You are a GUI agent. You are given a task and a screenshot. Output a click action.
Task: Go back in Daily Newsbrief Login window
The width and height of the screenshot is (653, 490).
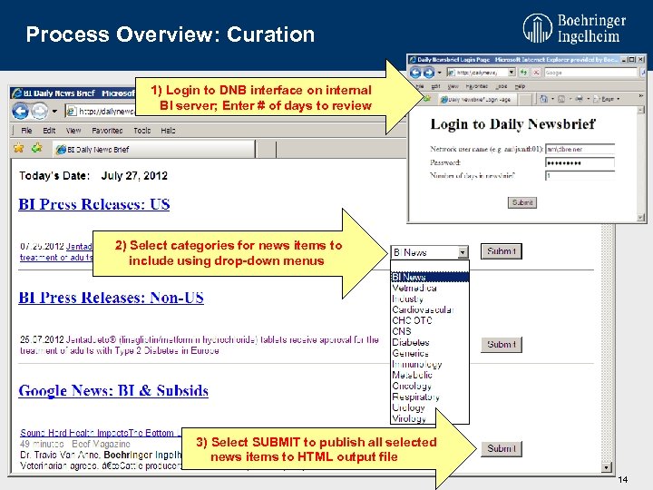[415, 73]
